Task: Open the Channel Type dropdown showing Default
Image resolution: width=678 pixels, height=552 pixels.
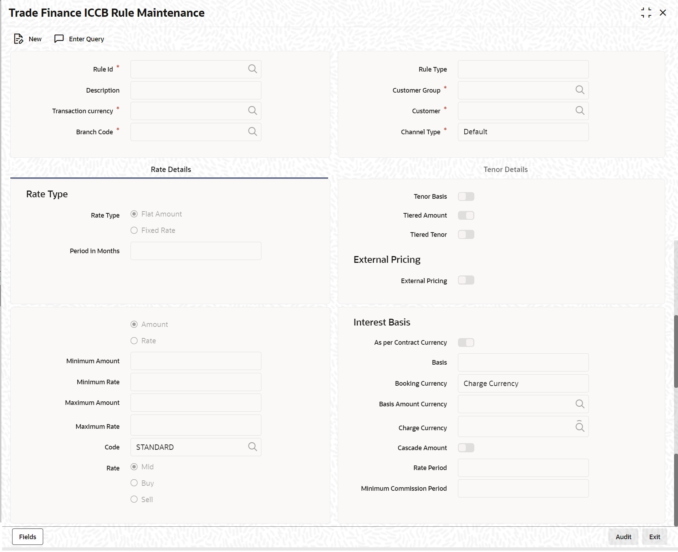Action: (x=522, y=132)
